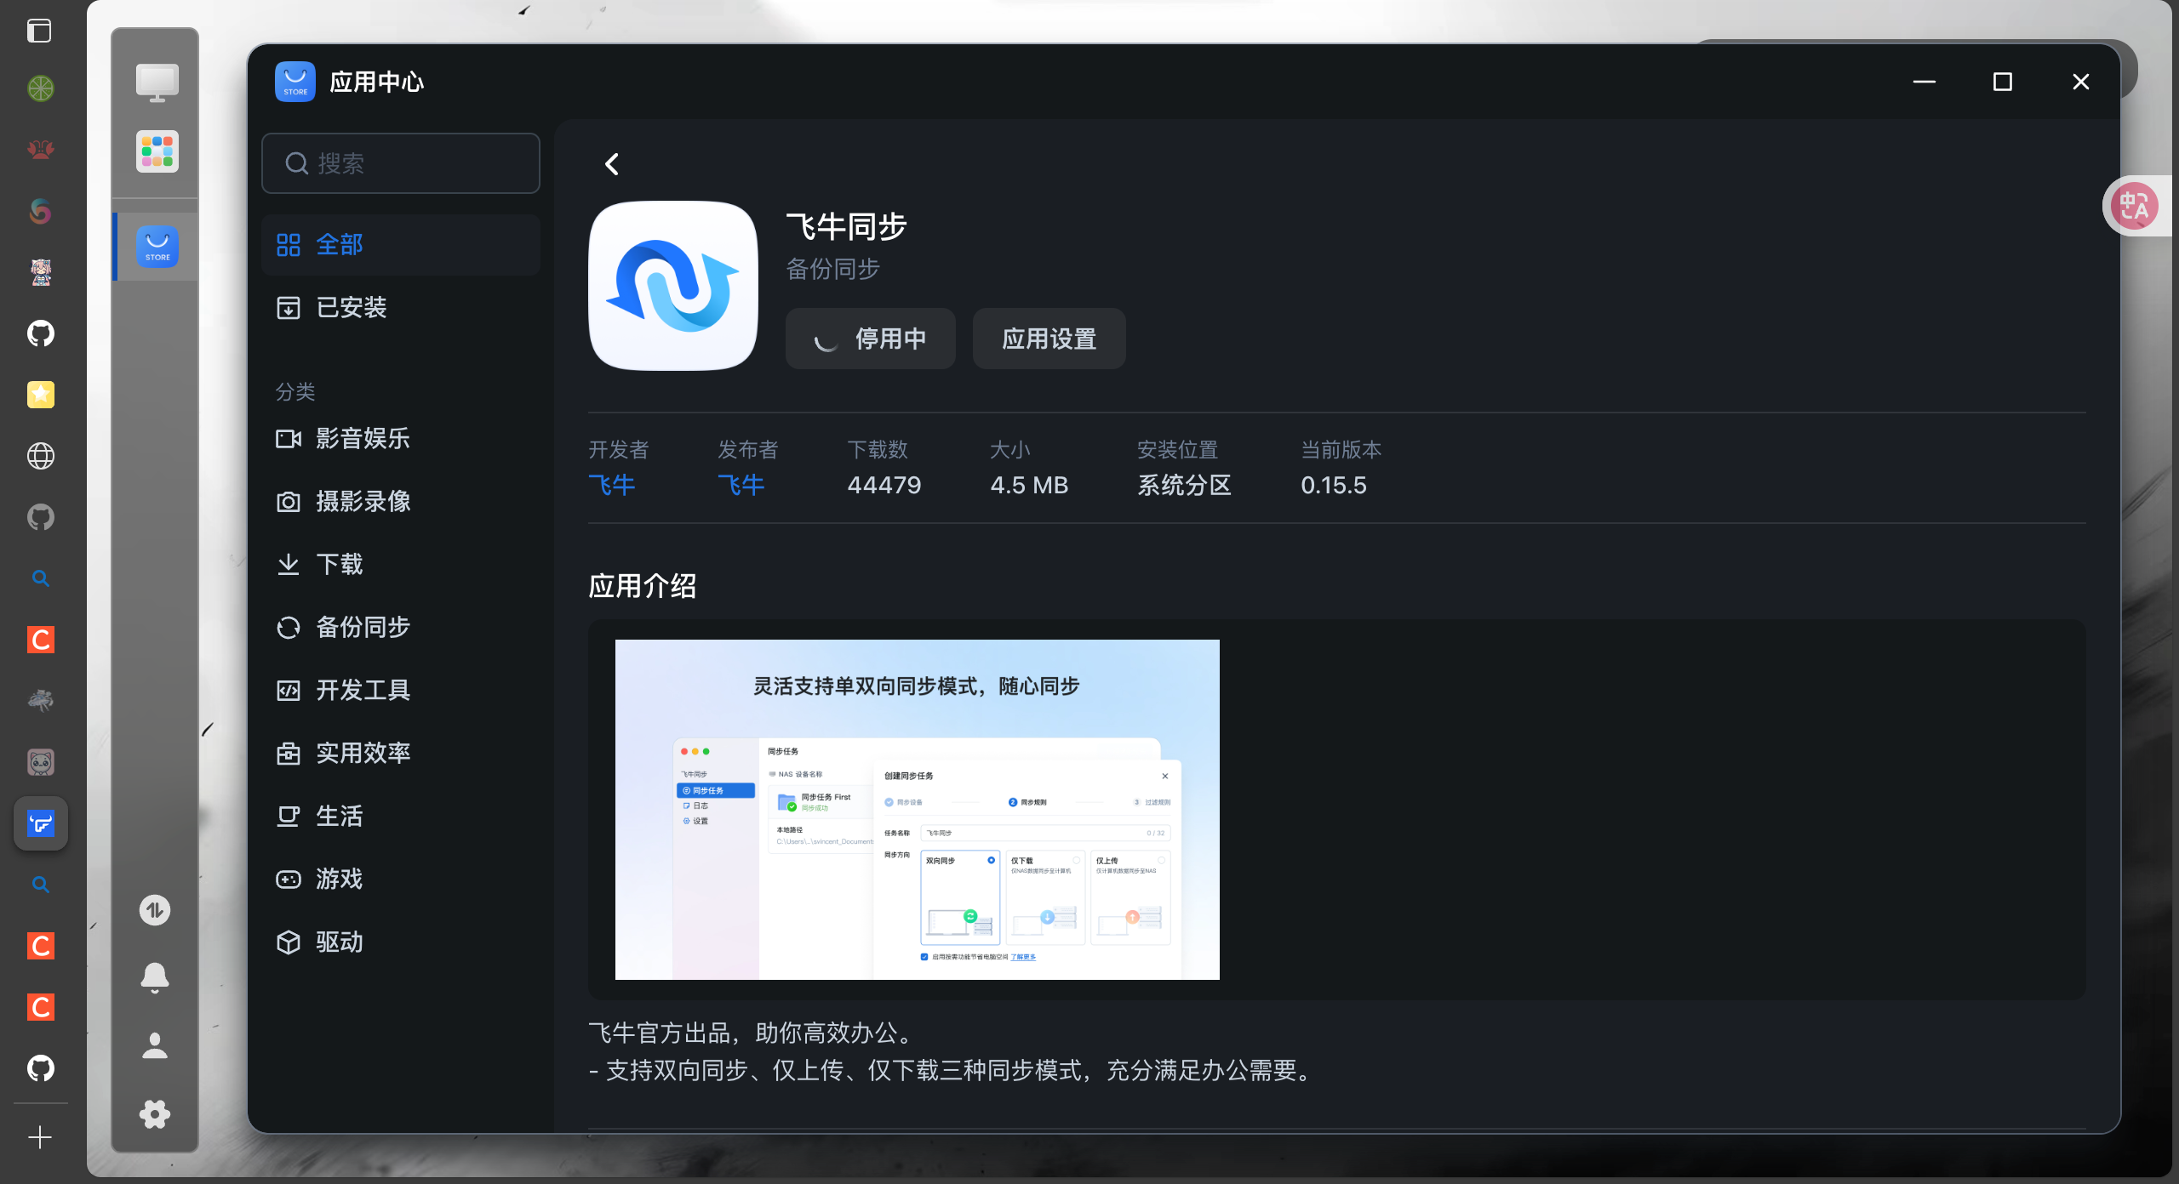
Task: Click the 应用中心 STORE logo in the title bar
Action: [x=295, y=82]
